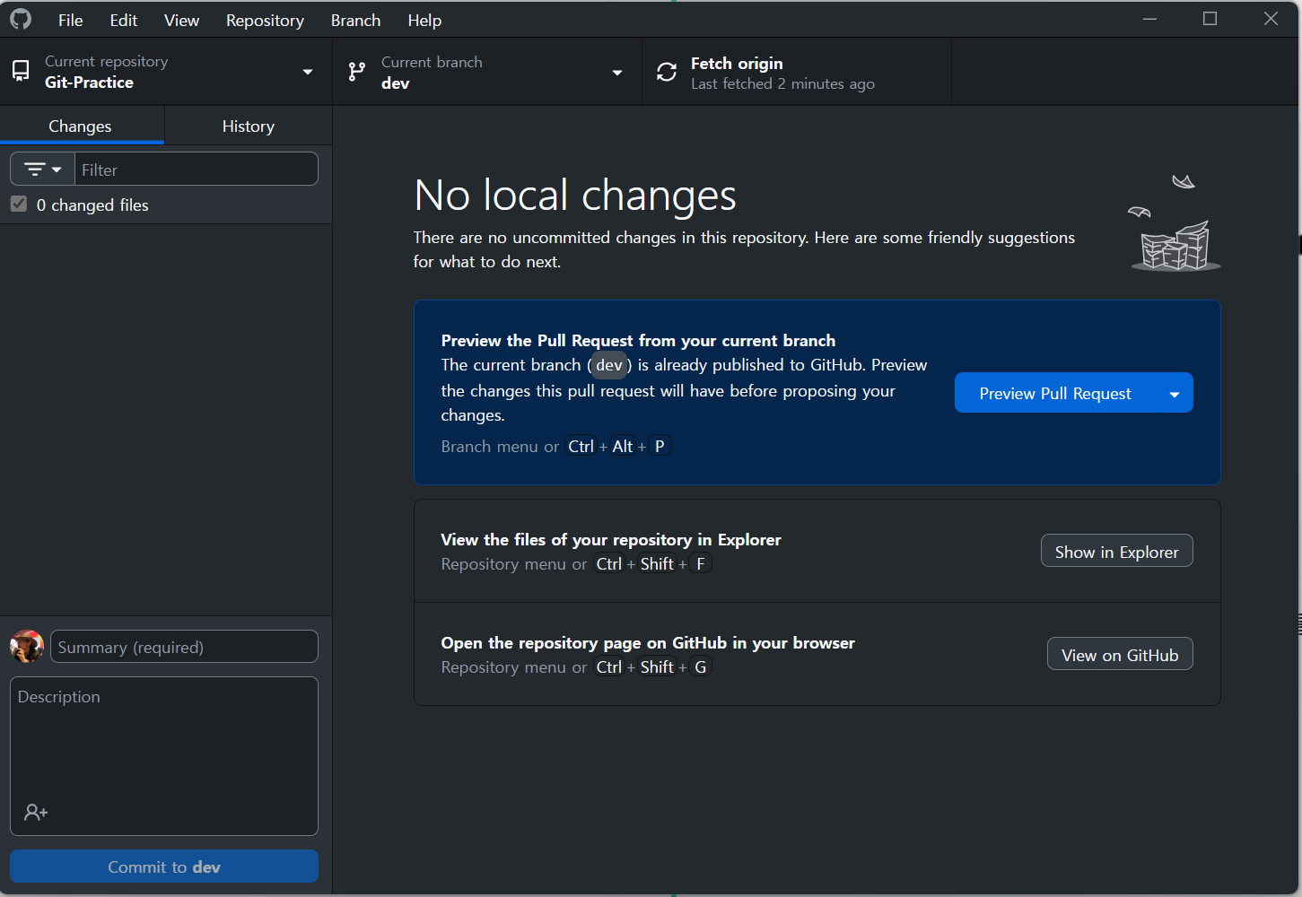Open the Branch menu
The height and width of the screenshot is (897, 1302).
point(355,20)
